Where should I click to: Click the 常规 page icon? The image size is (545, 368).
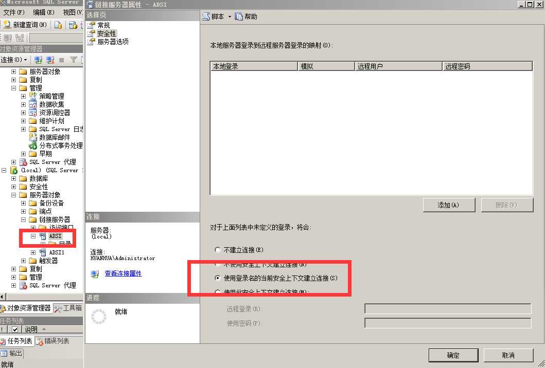coord(91,25)
